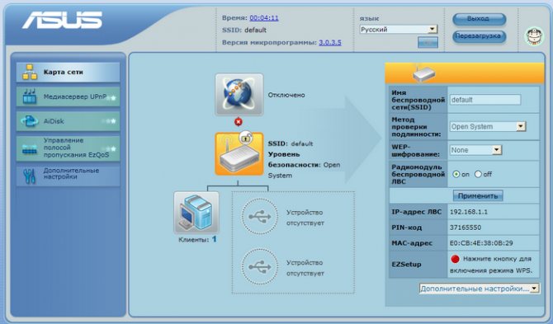Click the upper Устройство отсутствует text

coord(305,218)
